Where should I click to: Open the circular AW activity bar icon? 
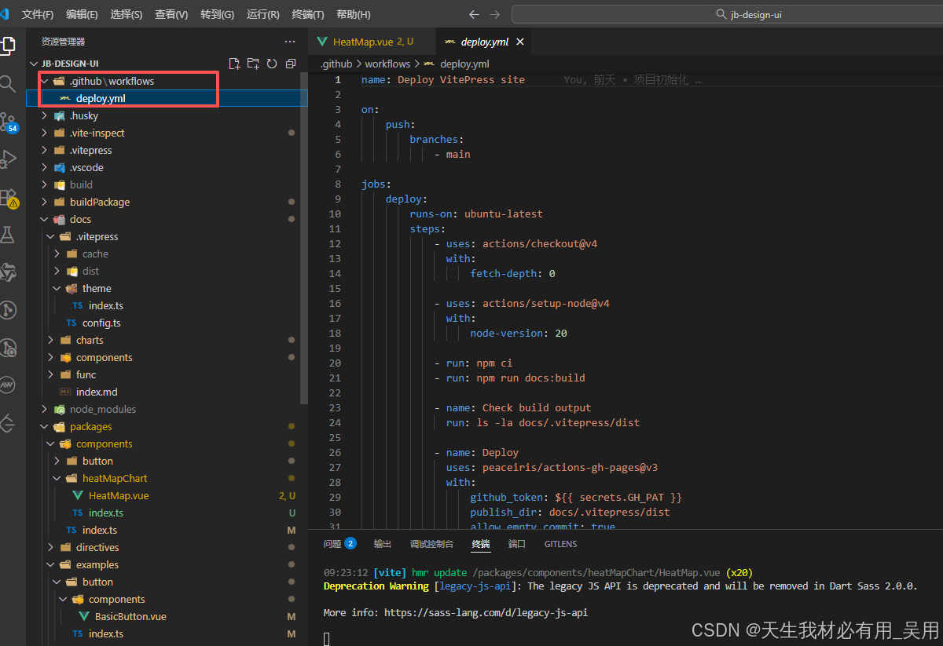pos(7,385)
